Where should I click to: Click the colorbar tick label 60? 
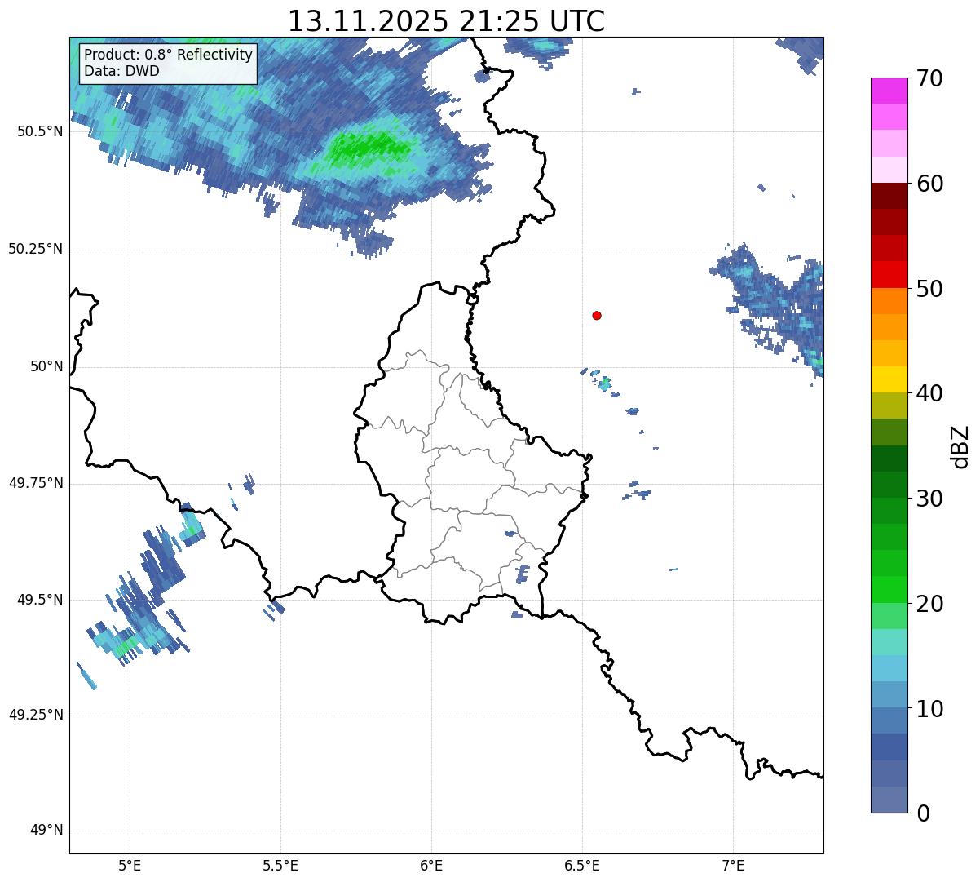click(929, 184)
